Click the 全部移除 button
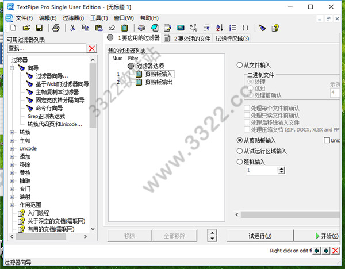The width and height of the screenshot is (345, 269). click(x=174, y=236)
